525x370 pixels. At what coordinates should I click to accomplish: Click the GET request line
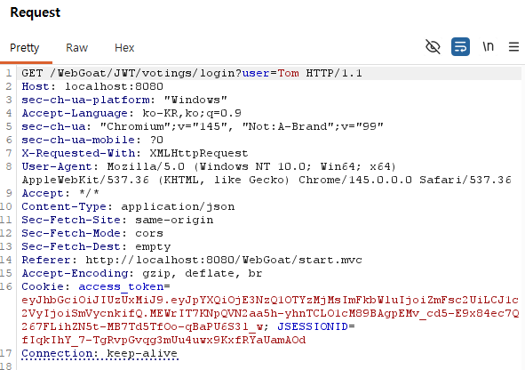pos(192,73)
